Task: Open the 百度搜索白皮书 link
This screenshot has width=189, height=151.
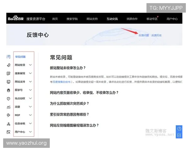Action: 61,82
